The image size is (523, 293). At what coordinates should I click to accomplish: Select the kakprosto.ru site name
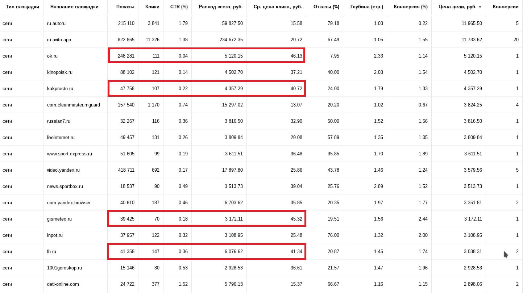(60, 88)
